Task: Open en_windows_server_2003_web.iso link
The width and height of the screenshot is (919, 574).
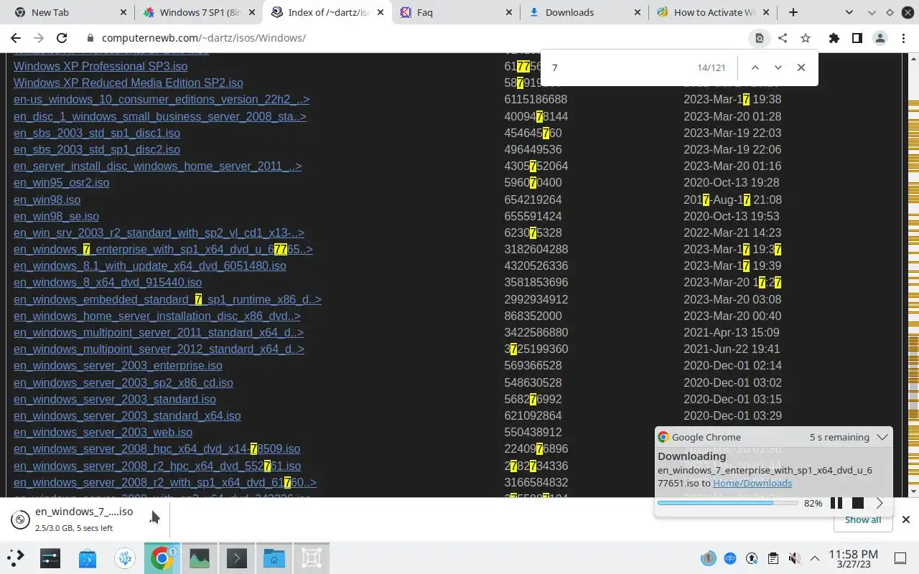Action: tap(103, 432)
